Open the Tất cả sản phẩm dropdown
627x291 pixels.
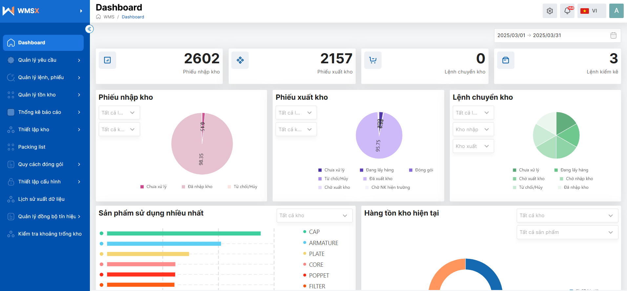coord(567,232)
